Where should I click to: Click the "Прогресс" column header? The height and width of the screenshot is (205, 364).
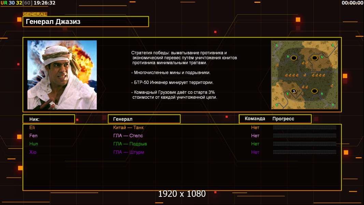(x=283, y=119)
